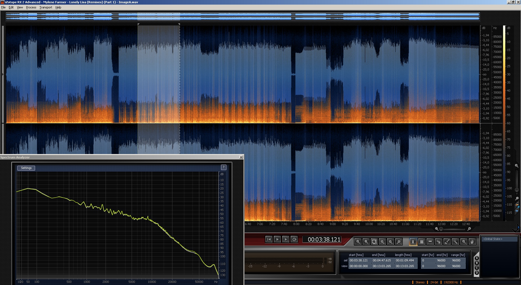Select Initial State in history list
The image size is (521, 285).
coord(499,239)
